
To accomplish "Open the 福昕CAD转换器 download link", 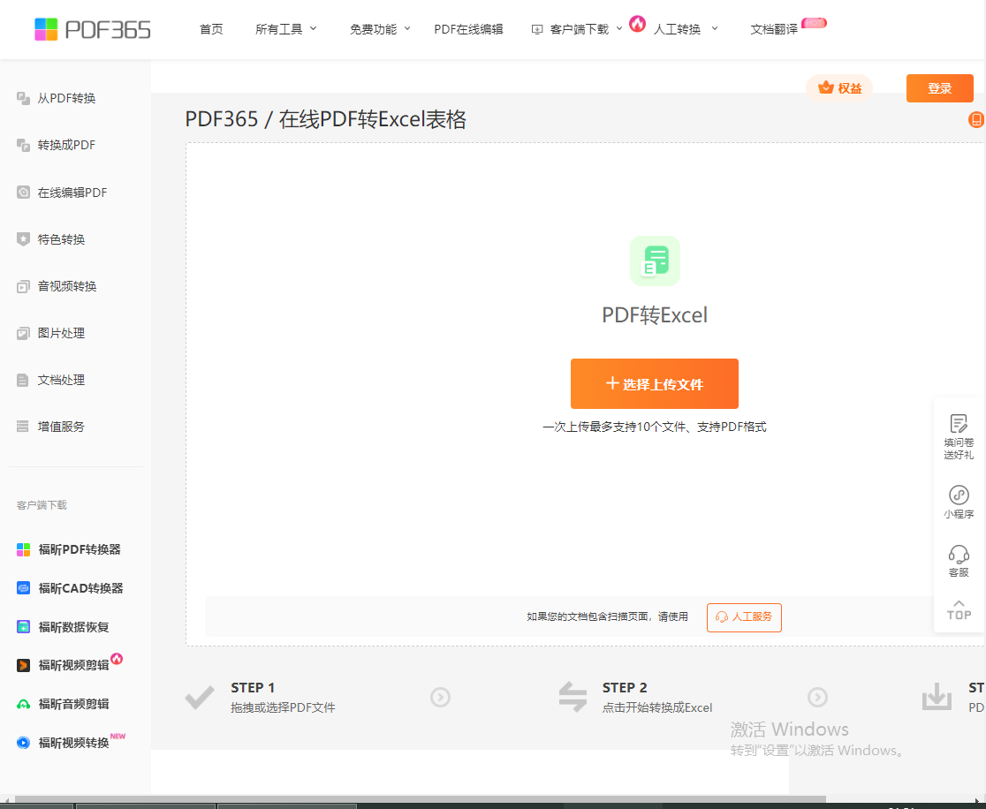I will tap(80, 588).
